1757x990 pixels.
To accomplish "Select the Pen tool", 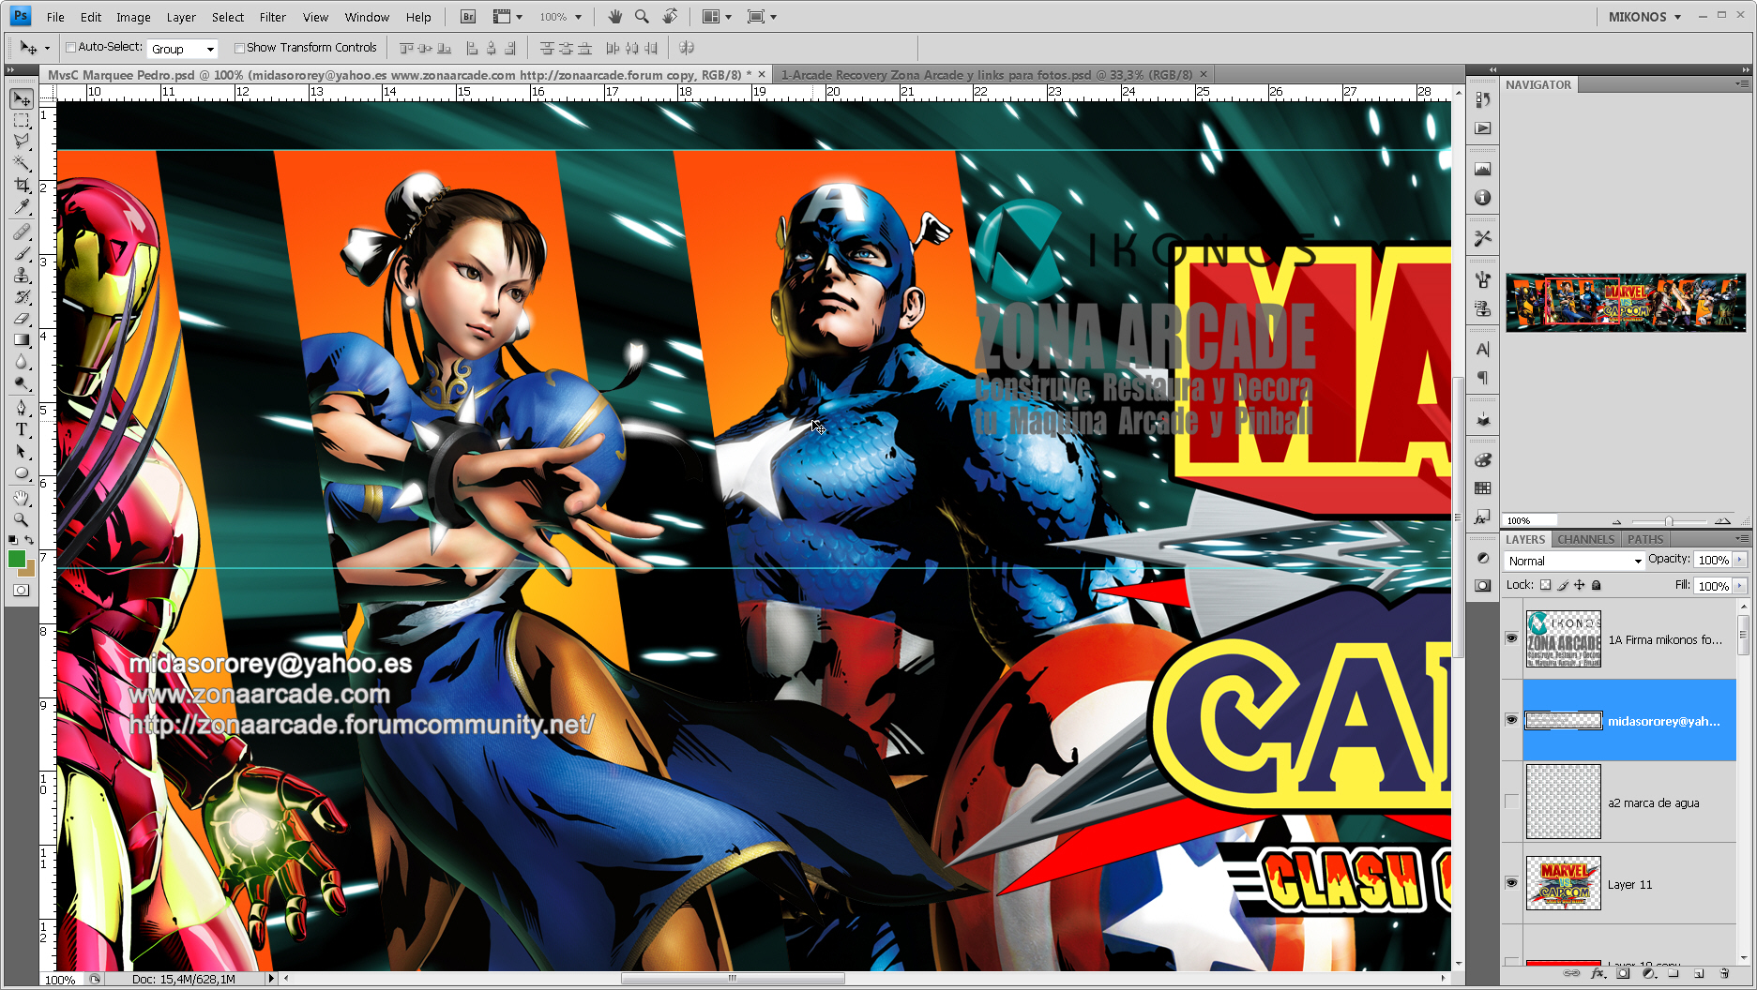I will tap(22, 408).
